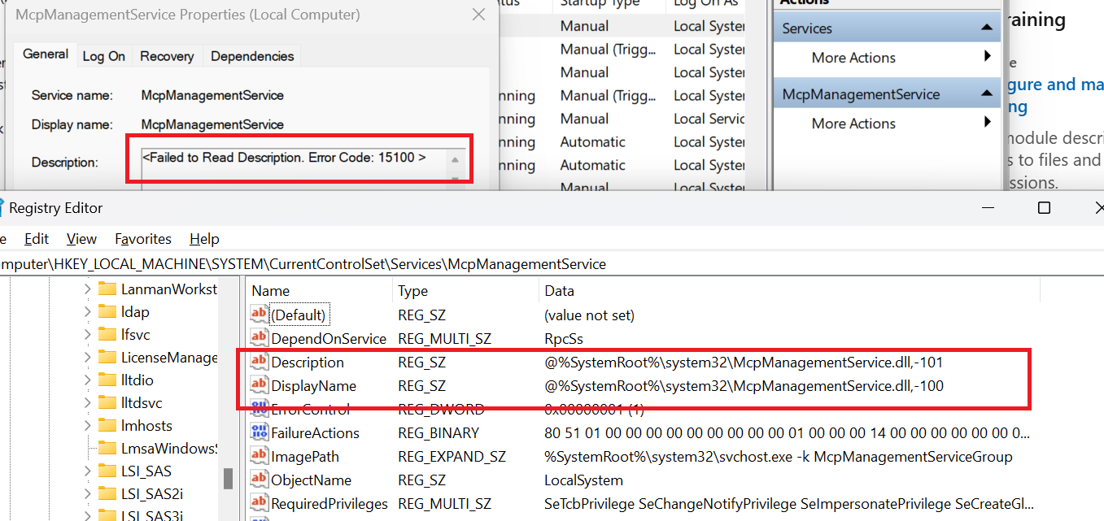Click the LicenseManager folder icon

[x=107, y=357]
